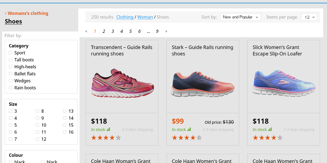The height and width of the screenshot is (163, 327).
Task: Return to Womans's clothing category link
Action: click(x=28, y=13)
